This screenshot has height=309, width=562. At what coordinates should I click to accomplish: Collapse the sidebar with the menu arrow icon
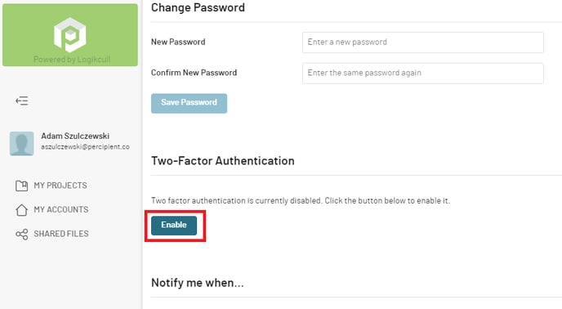click(x=22, y=101)
